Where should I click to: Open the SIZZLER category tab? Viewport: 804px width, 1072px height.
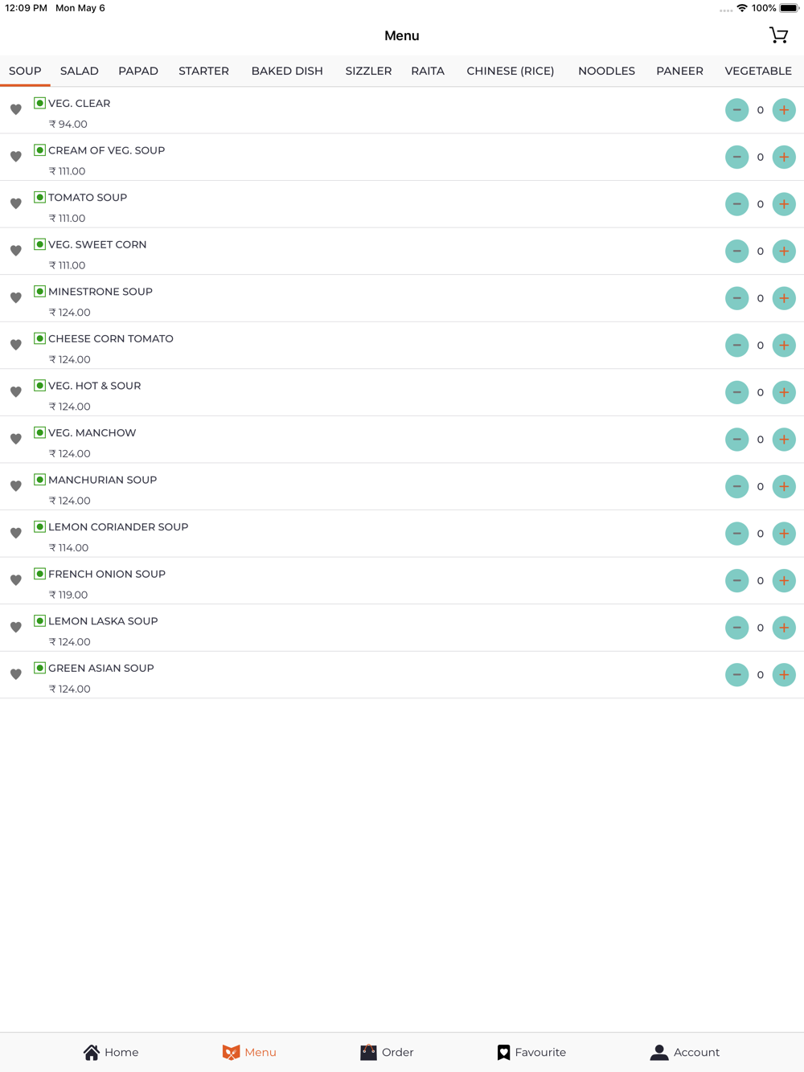368,71
